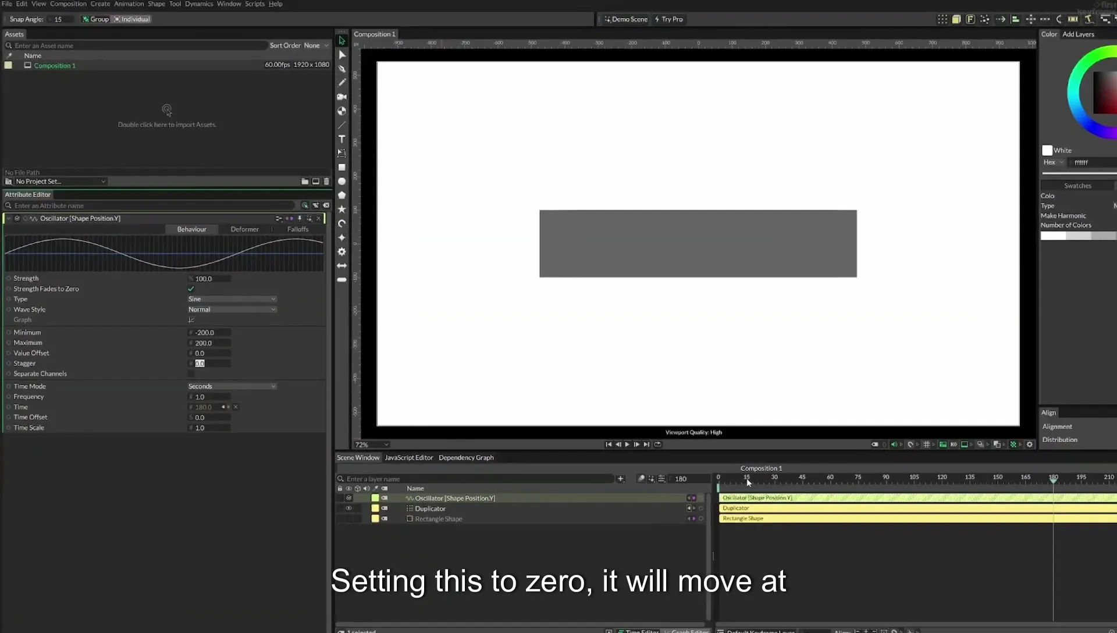Viewport: 1117px width, 633px height.
Task: Select the Ellipse shape tool
Action: click(x=342, y=182)
